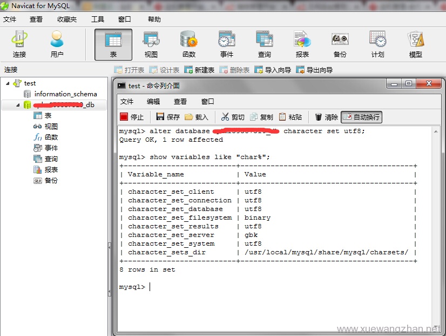The height and width of the screenshot is (336, 446).
Task: Click the 停止 (Stop) button
Action: [132, 117]
